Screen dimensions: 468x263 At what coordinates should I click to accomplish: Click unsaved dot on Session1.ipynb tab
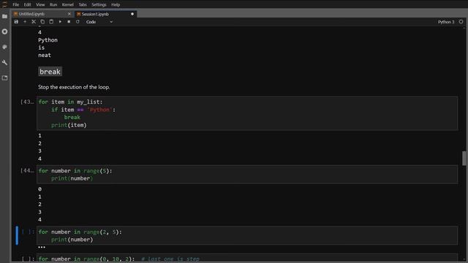[x=132, y=14]
